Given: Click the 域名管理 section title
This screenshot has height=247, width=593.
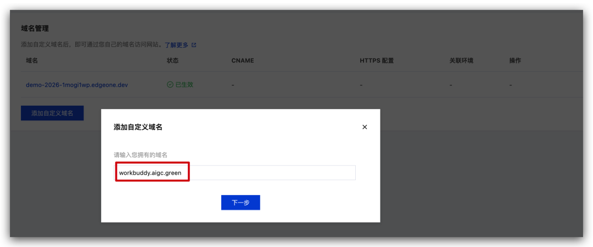Looking at the screenshot, I should [x=35, y=28].
